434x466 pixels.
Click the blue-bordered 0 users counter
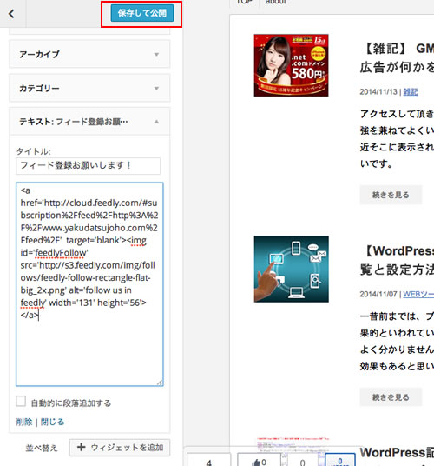(340, 460)
